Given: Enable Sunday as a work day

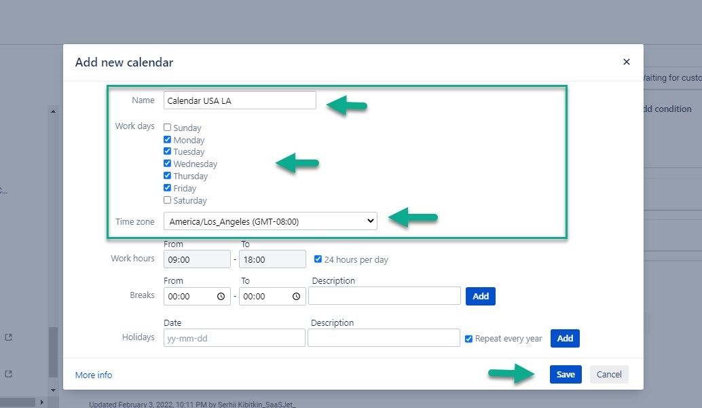Looking at the screenshot, I should (167, 128).
